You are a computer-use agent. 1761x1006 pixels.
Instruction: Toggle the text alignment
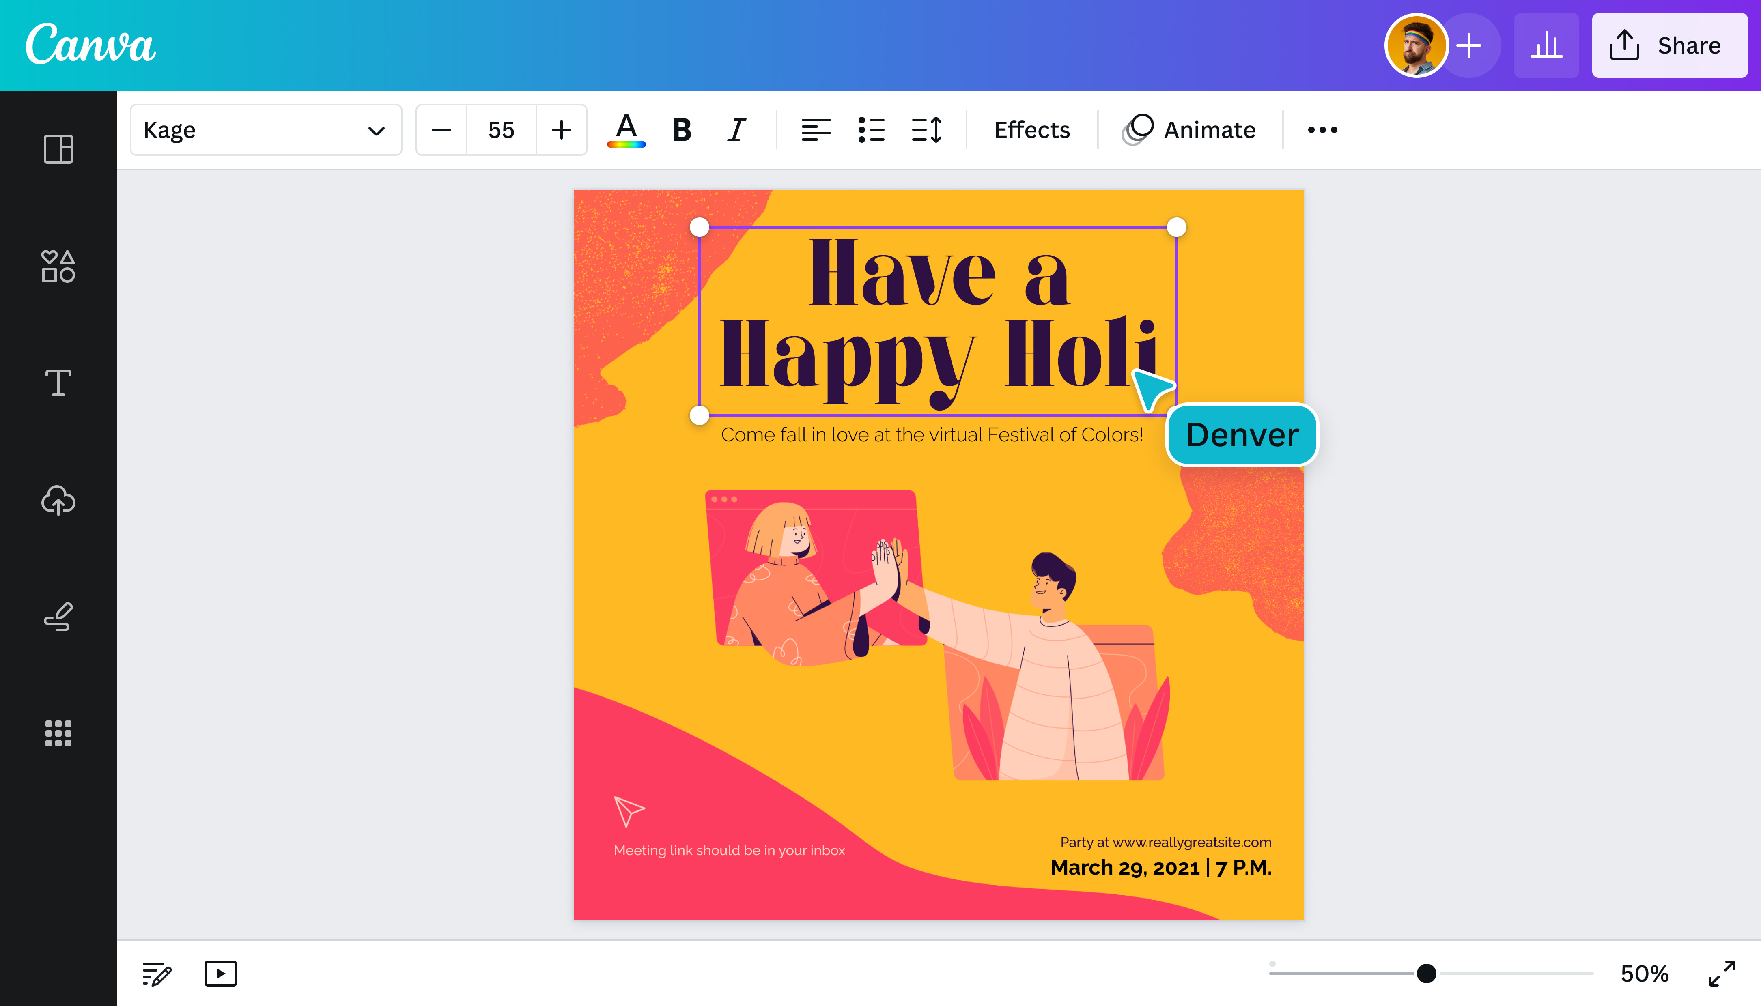pyautogui.click(x=816, y=129)
